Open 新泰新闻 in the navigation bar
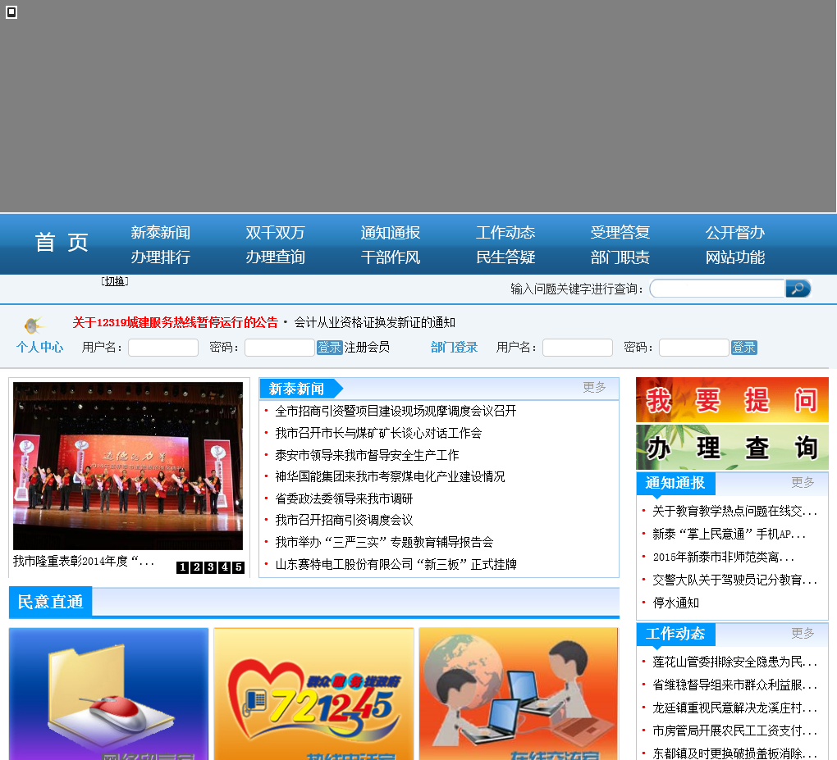Screen dimensions: 837x760 pos(161,233)
